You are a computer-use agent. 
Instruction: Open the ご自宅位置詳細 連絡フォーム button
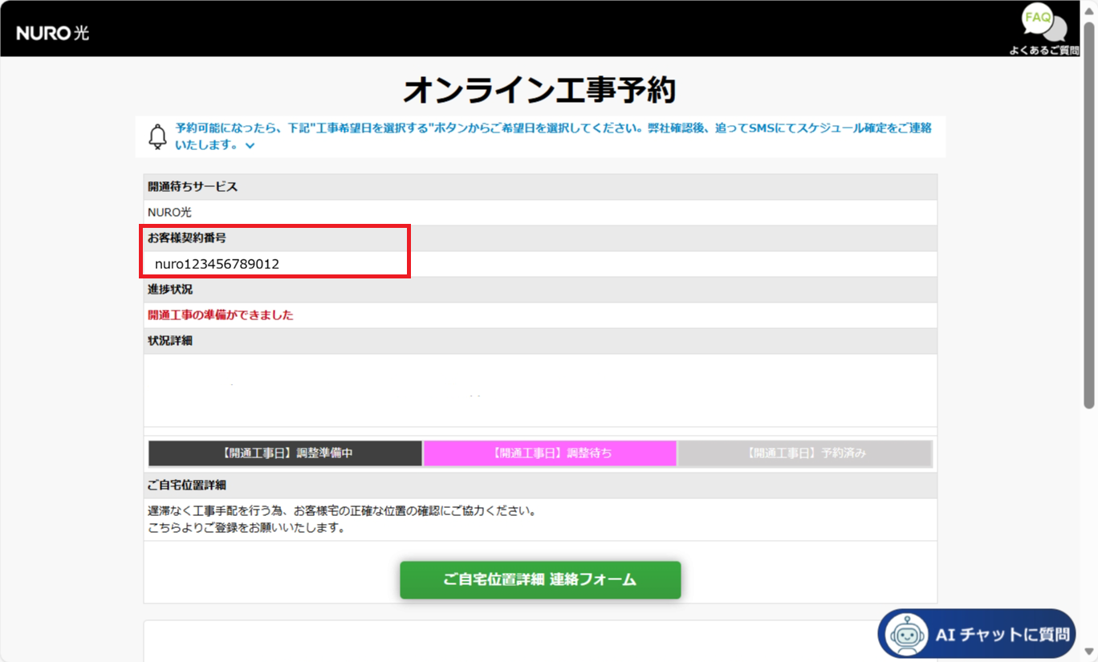pyautogui.click(x=540, y=579)
